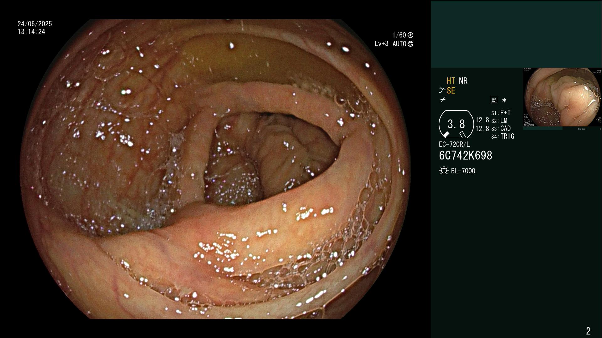This screenshot has width=602, height=338.
Task: Click the HT indicator
Action: [x=451, y=81]
